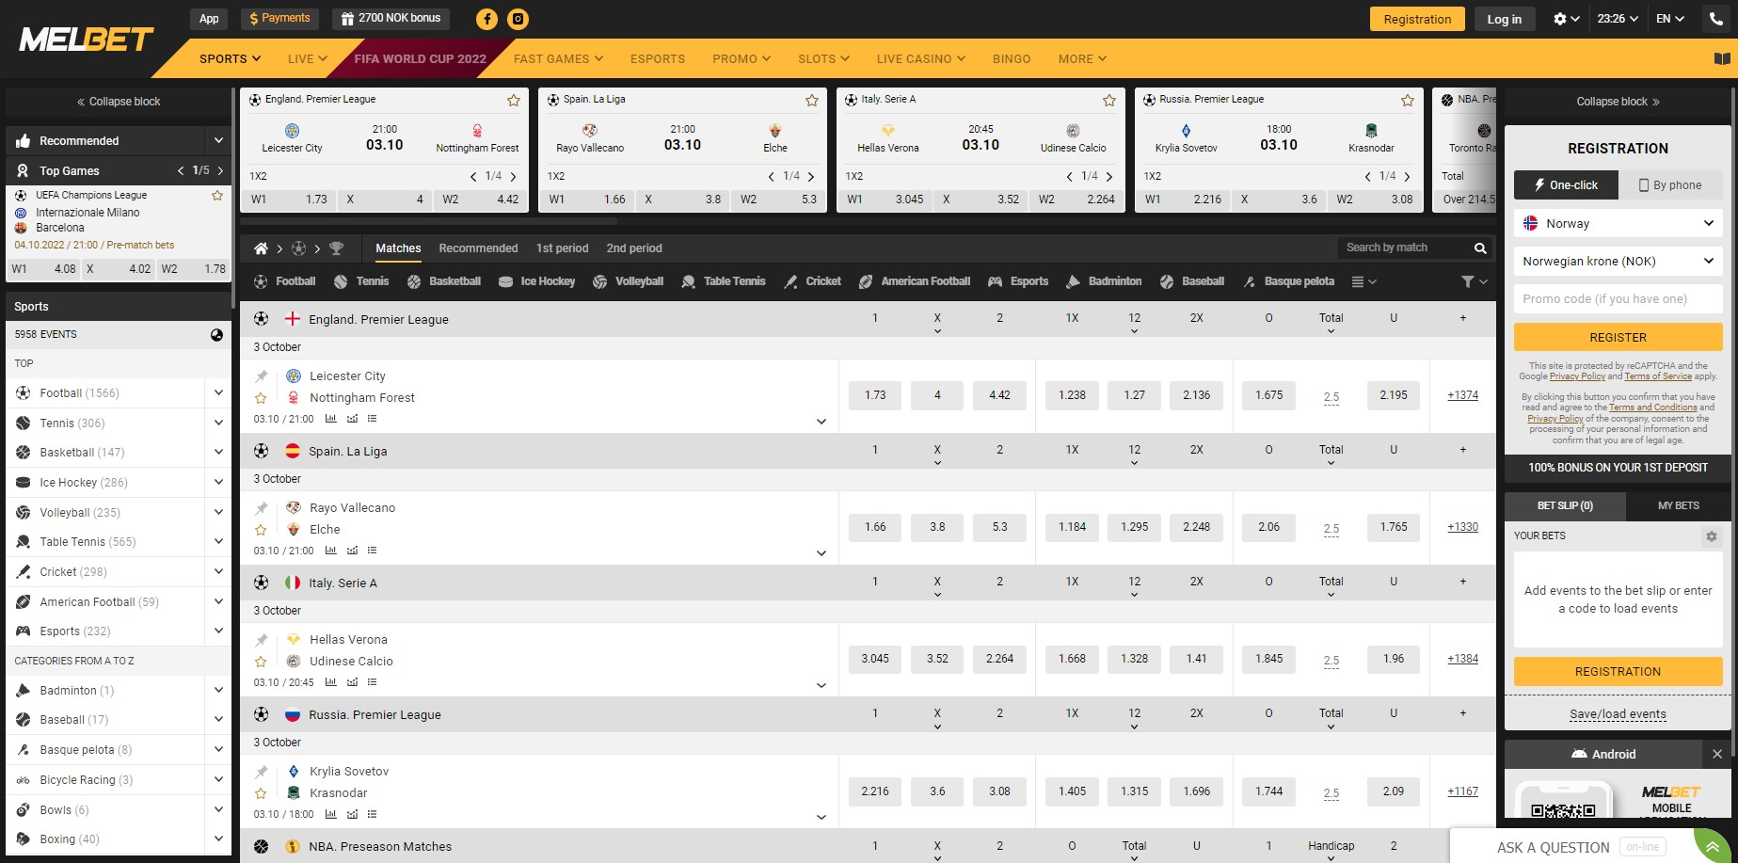Click horizontal scrollbar under top match cards
The width and height of the screenshot is (1738, 863).
click(x=428, y=222)
